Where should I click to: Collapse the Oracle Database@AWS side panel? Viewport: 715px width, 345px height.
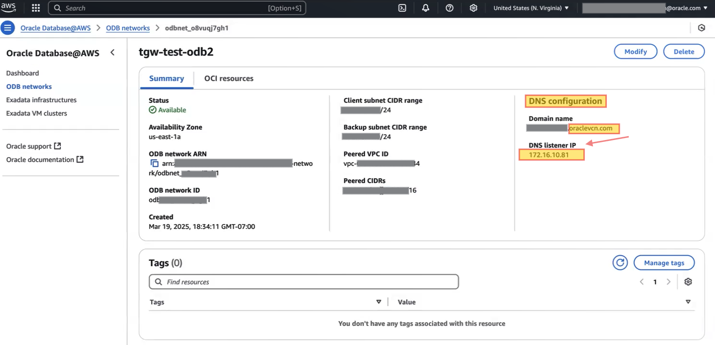point(112,53)
